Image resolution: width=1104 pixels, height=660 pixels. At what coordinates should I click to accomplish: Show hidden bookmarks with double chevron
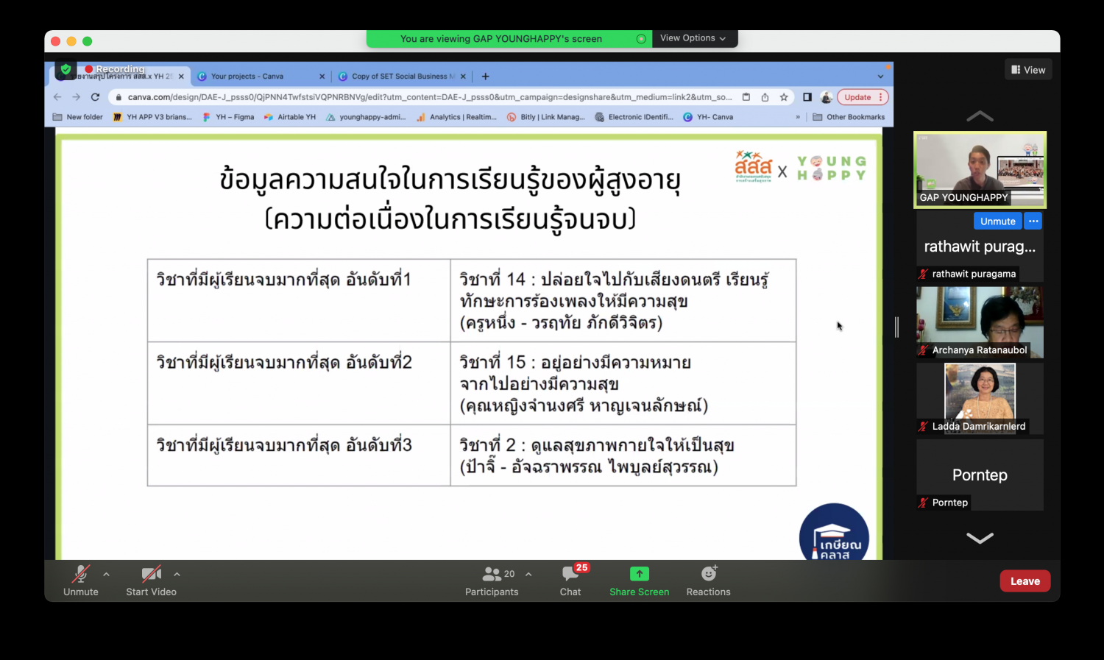(x=798, y=117)
